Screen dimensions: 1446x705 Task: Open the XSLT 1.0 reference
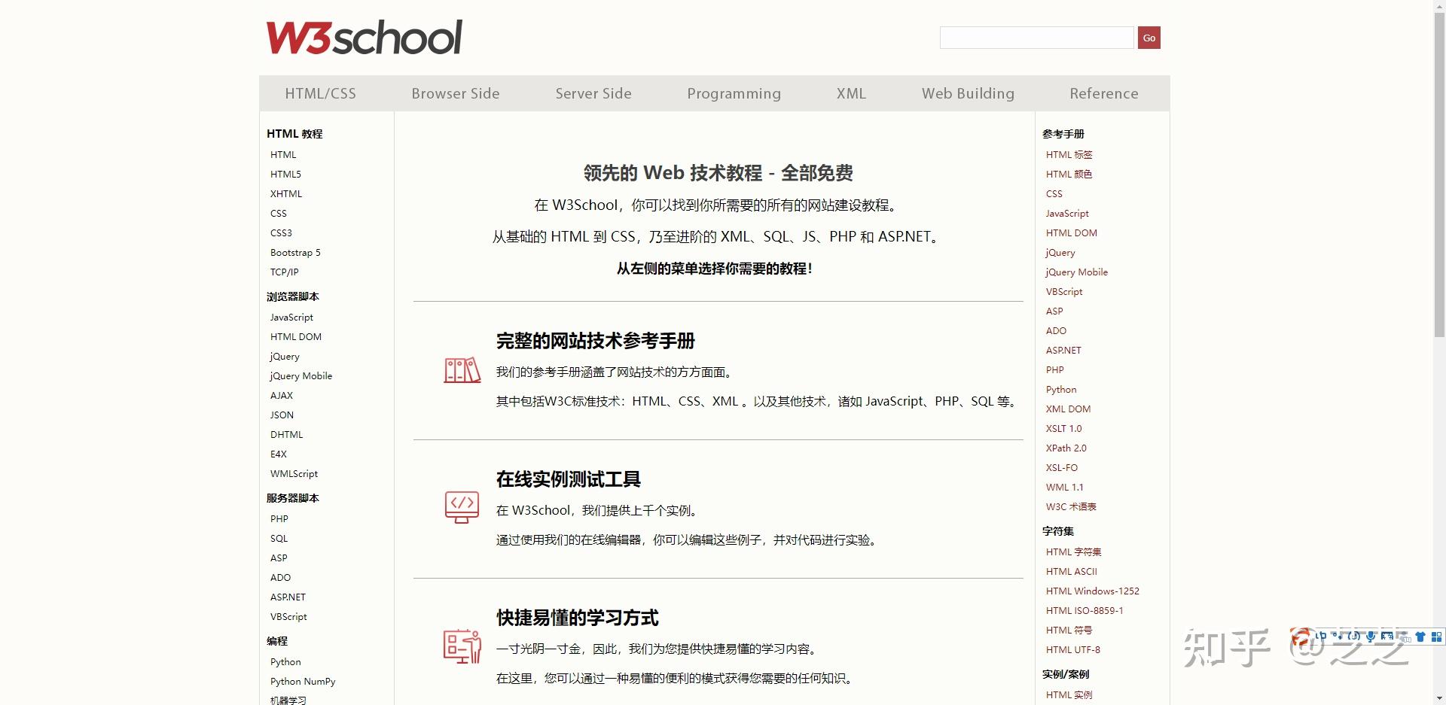tap(1063, 428)
